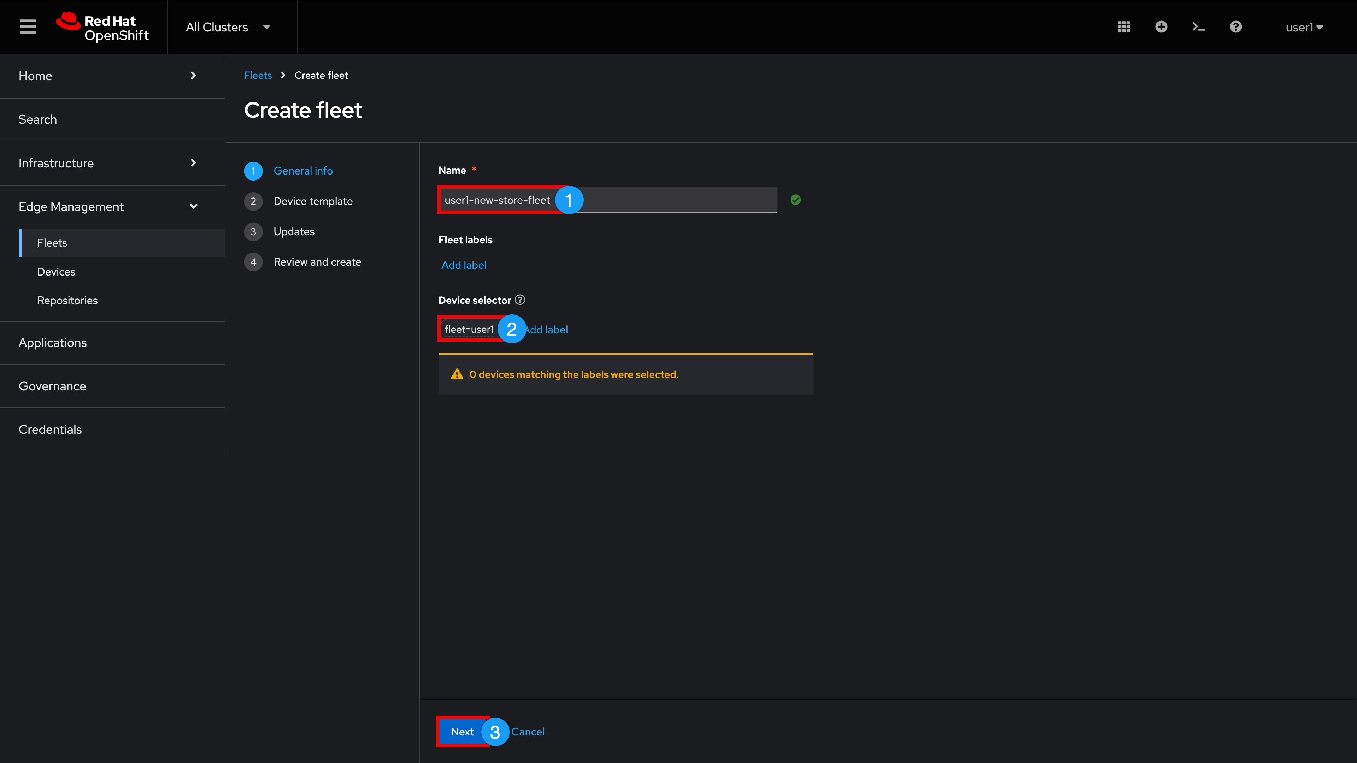
Task: Click the green name validation checkmark
Action: 795,200
